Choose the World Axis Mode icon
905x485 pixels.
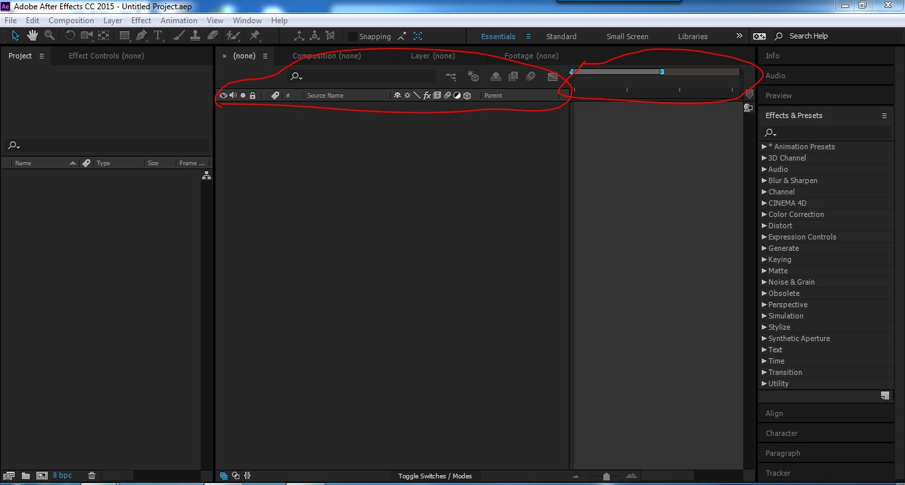click(314, 36)
